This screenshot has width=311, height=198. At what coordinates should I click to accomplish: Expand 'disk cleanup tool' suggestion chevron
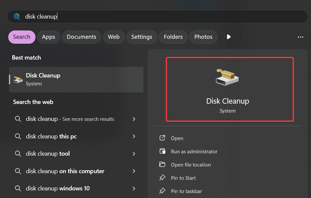coord(134,154)
